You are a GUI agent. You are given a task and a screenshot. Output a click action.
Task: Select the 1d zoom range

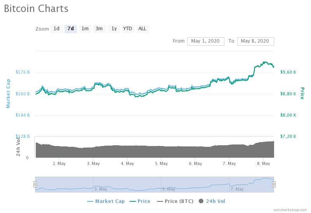[x=56, y=29]
